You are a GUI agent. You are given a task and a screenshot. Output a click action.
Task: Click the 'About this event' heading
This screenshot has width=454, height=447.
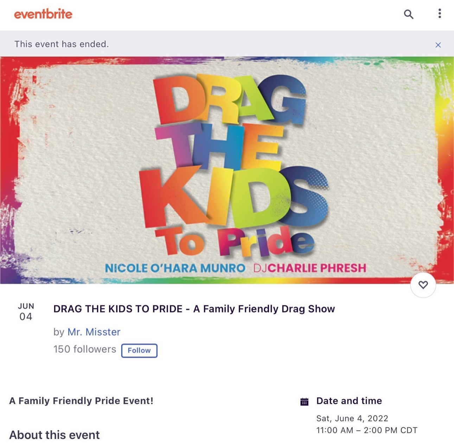coord(55,435)
